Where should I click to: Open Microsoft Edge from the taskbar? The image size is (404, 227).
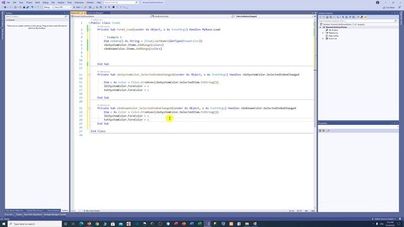[81, 224]
